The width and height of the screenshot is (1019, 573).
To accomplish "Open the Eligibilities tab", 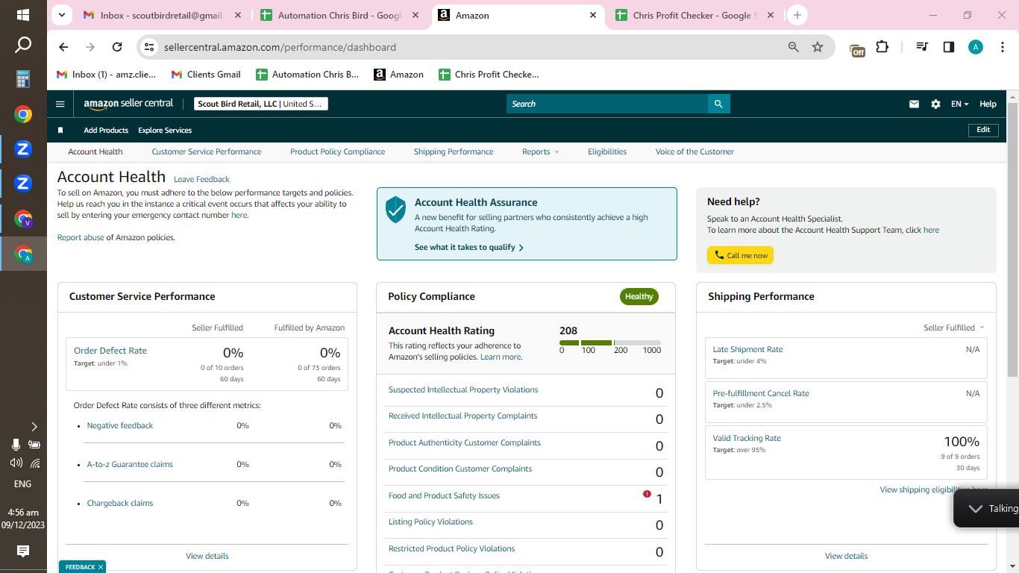I will pyautogui.click(x=607, y=151).
